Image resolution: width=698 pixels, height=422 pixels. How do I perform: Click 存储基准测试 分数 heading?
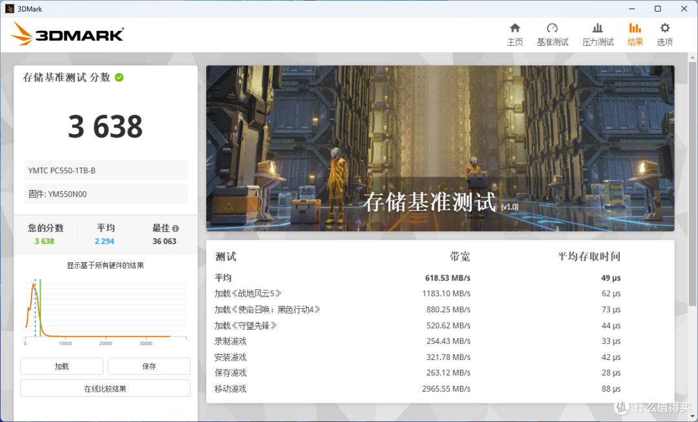pos(67,78)
